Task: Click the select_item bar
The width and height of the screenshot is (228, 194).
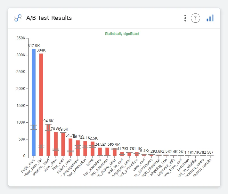Action: [70, 147]
